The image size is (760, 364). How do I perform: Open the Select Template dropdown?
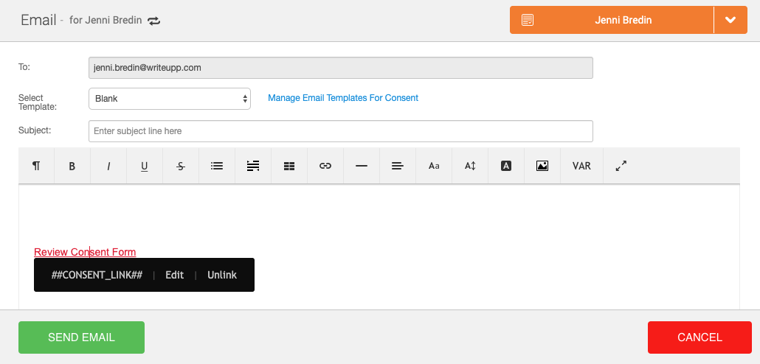coord(170,99)
